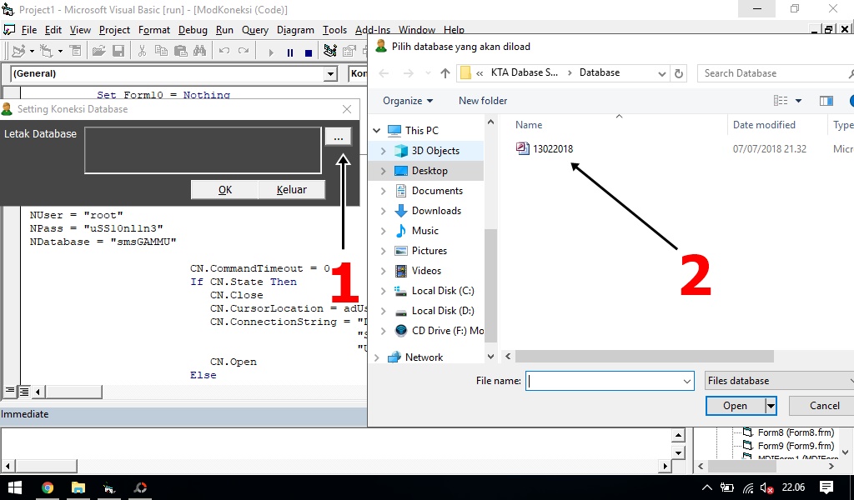Open the Edit menu
The height and width of the screenshot is (500, 854).
click(x=53, y=30)
